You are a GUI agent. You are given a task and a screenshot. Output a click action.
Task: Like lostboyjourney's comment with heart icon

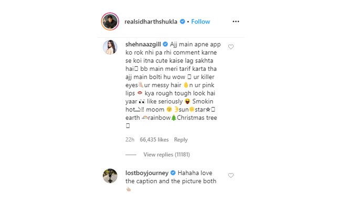point(231,175)
